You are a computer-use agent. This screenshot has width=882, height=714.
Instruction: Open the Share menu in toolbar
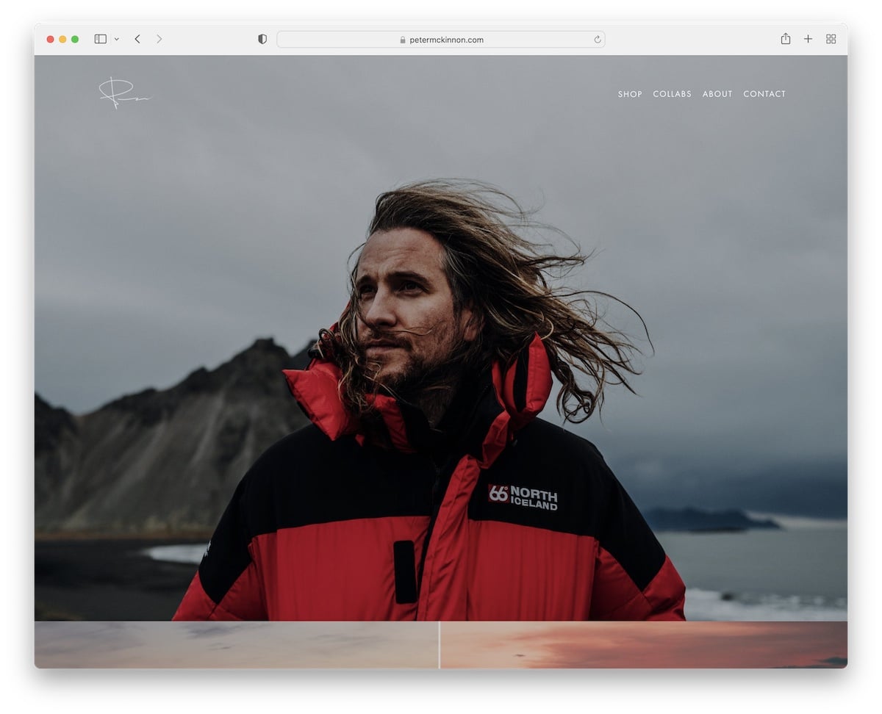(x=785, y=39)
